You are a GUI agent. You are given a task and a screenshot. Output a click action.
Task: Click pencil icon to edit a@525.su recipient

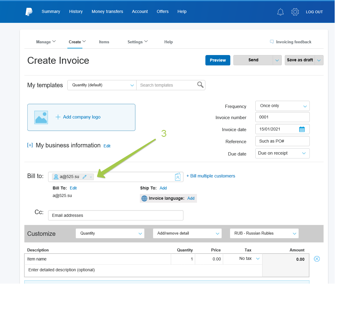84,177
